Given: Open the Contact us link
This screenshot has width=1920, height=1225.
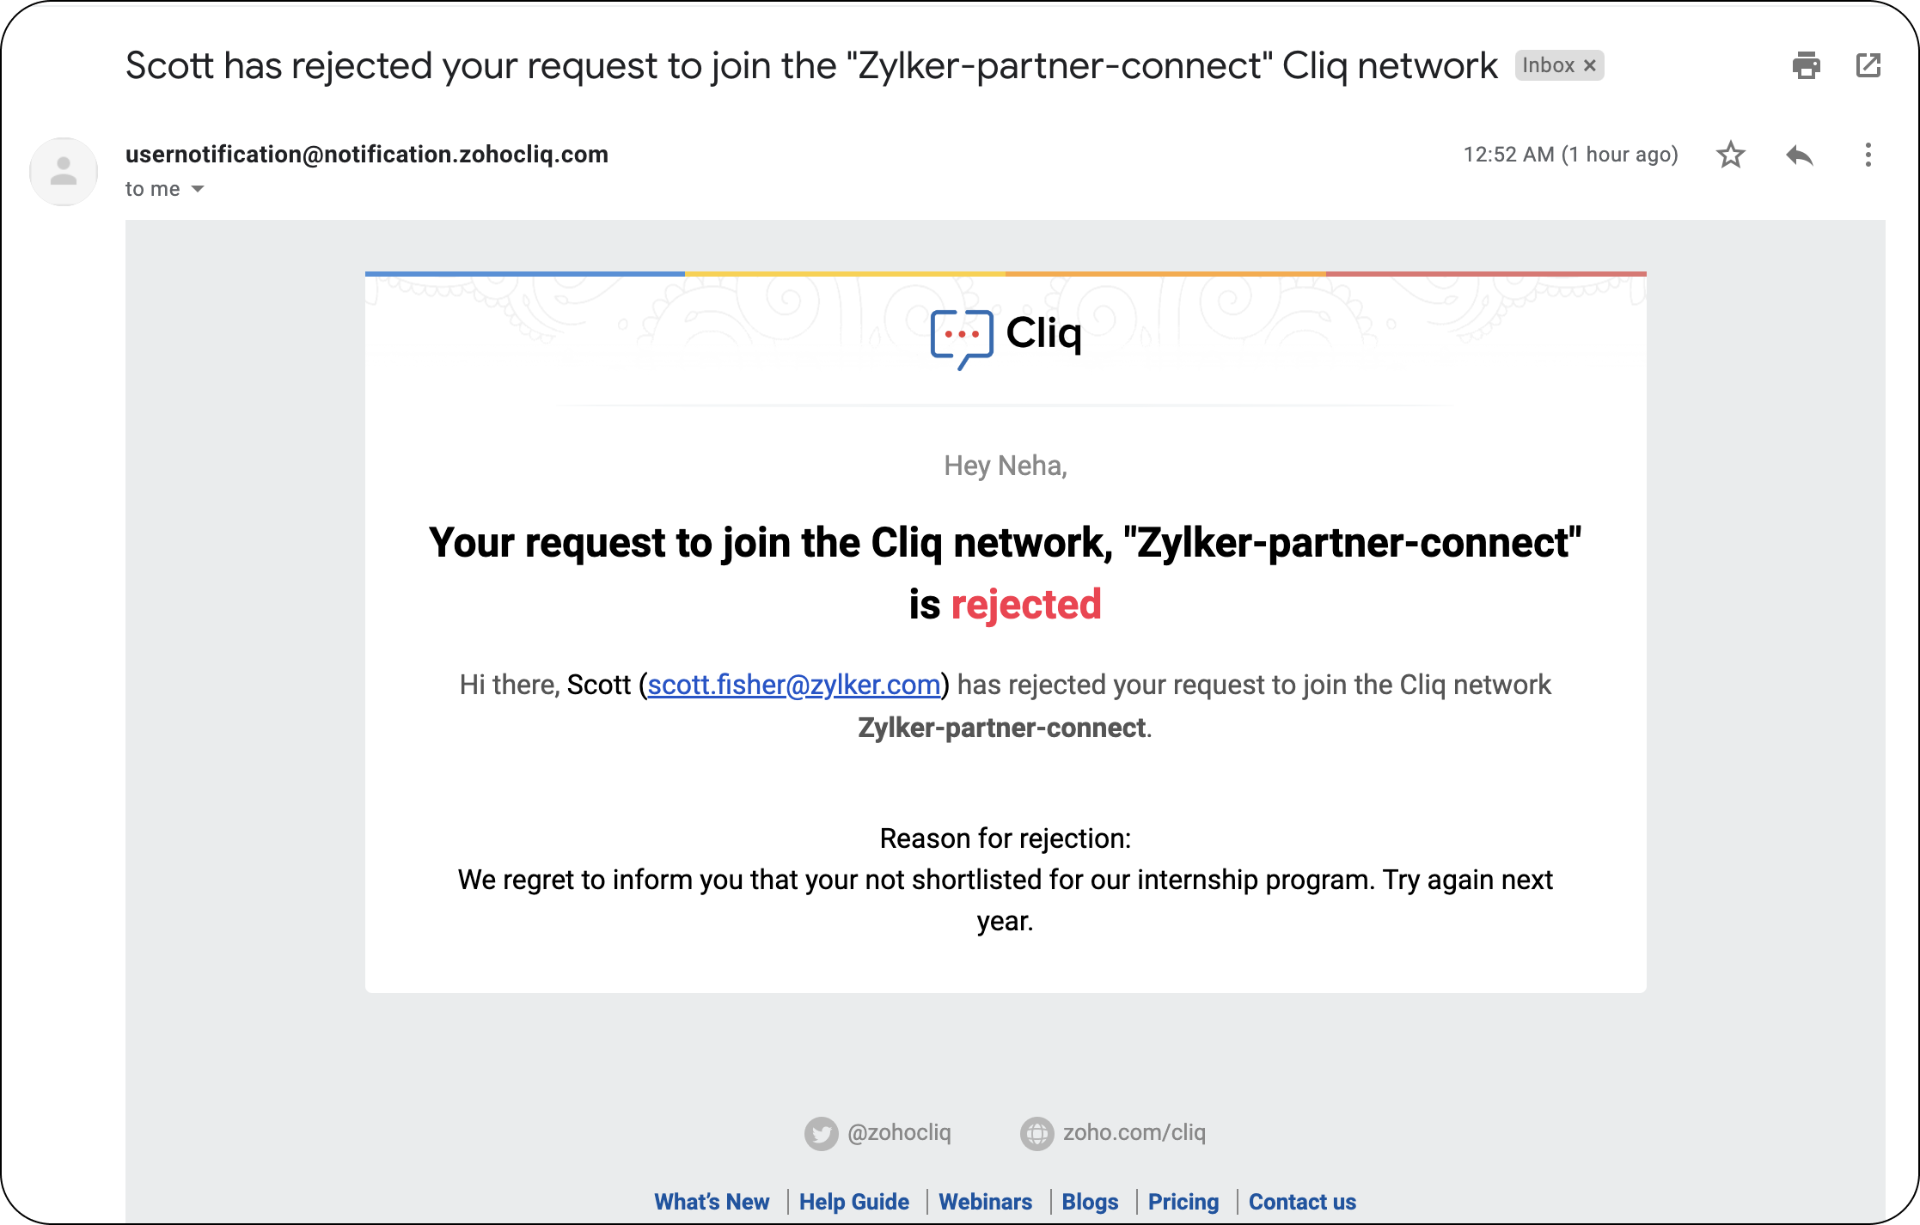Looking at the screenshot, I should [1302, 1202].
